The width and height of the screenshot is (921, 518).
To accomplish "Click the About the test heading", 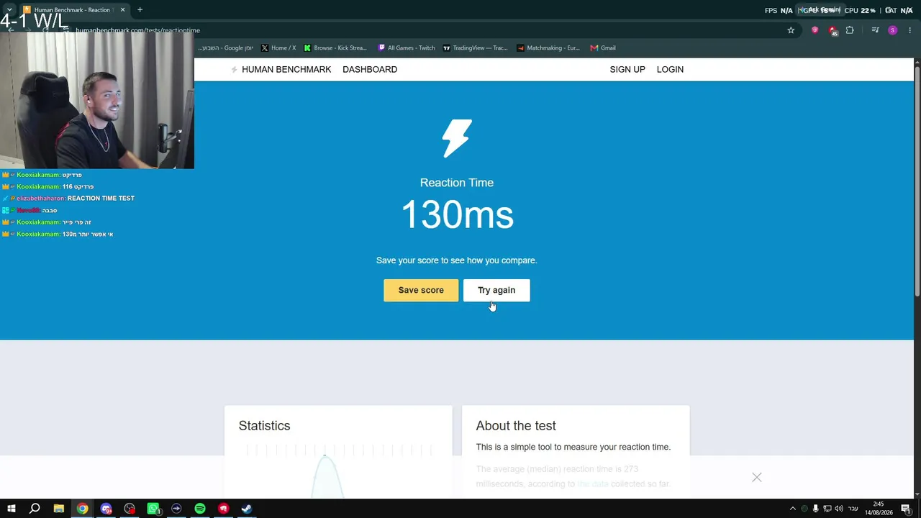I will [x=516, y=426].
